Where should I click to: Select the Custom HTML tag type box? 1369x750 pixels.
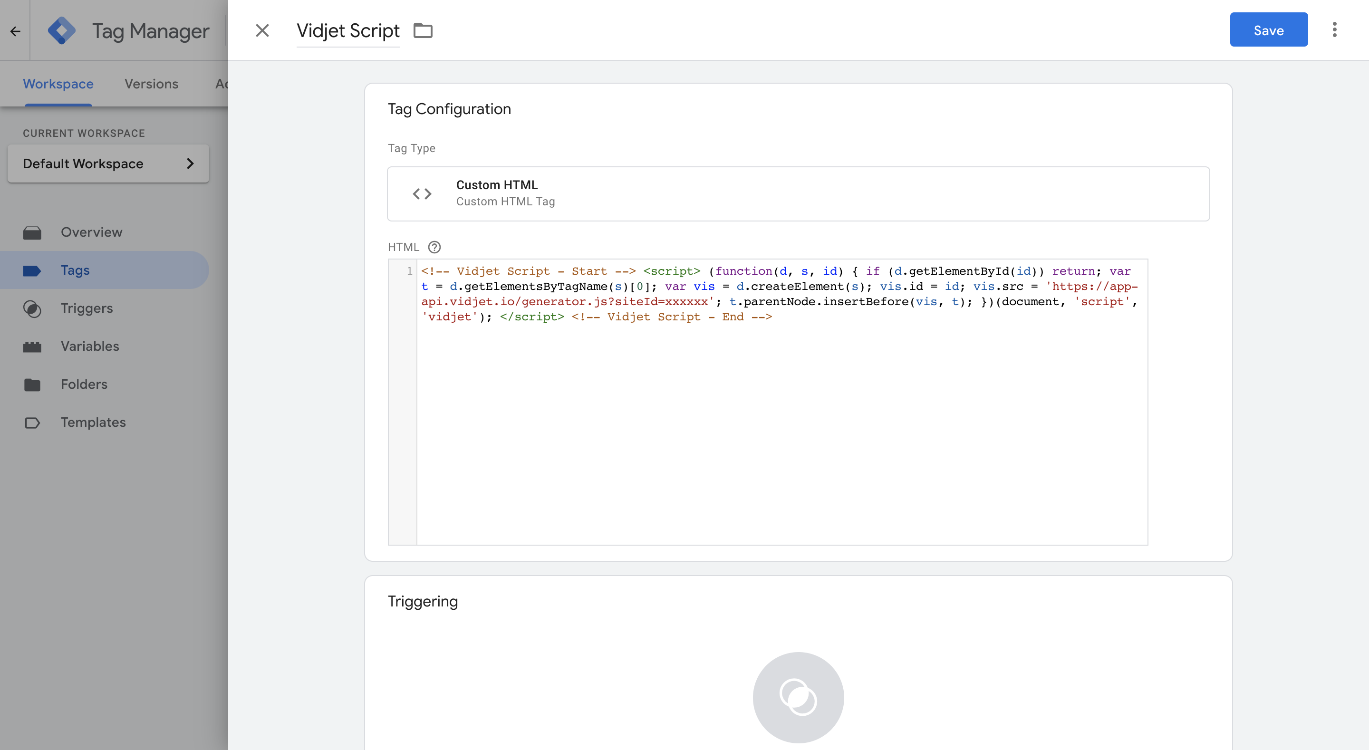(x=798, y=193)
